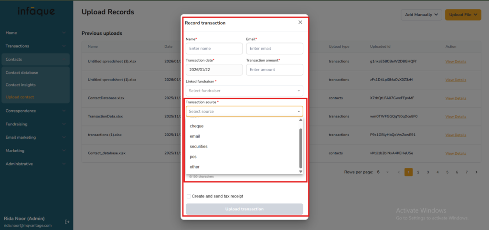Select cheque from source list
Image resolution: width=489 pixels, height=230 pixels.
[197, 126]
